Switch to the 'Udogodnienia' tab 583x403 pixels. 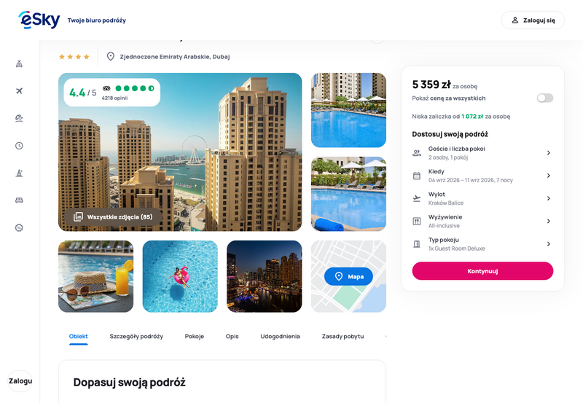[280, 337]
